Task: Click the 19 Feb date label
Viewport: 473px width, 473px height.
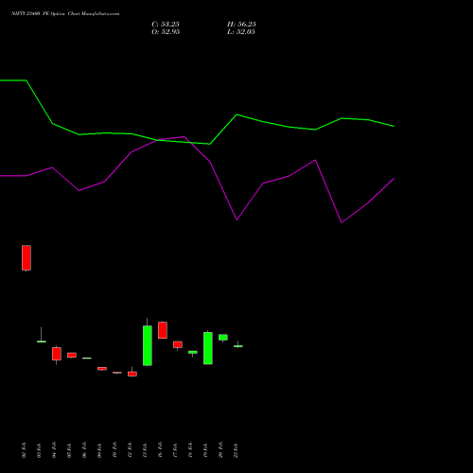Action: (x=205, y=450)
